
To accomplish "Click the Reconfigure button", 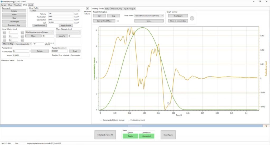I will pos(168,135).
